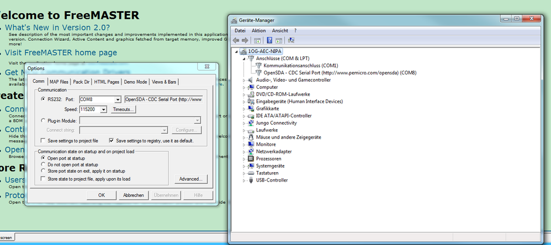Open the COM8 Port dropdown
This screenshot has height=245, width=551.
[x=118, y=99]
